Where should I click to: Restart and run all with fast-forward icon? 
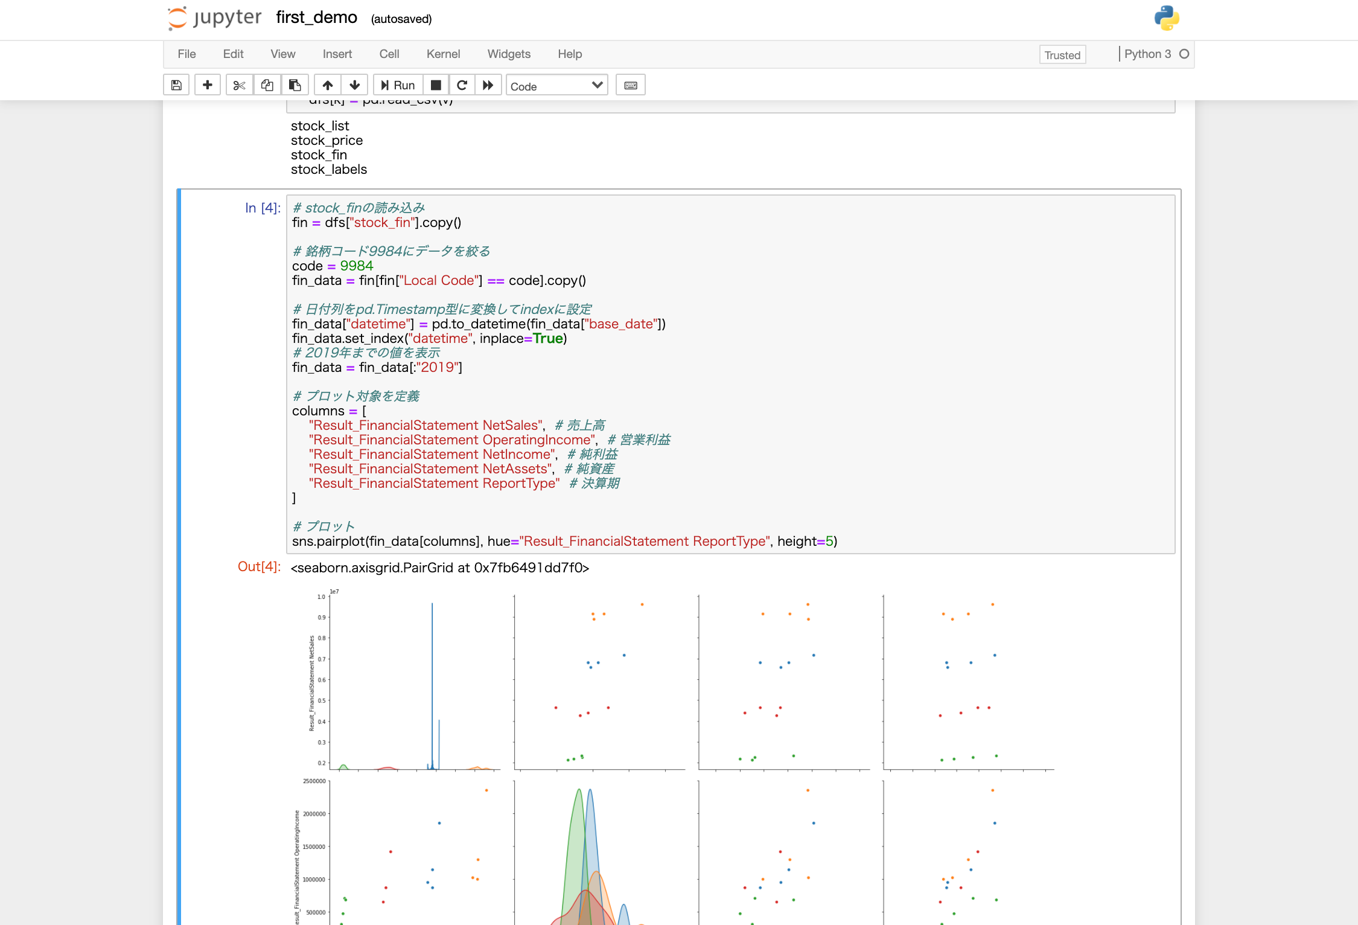point(488,85)
